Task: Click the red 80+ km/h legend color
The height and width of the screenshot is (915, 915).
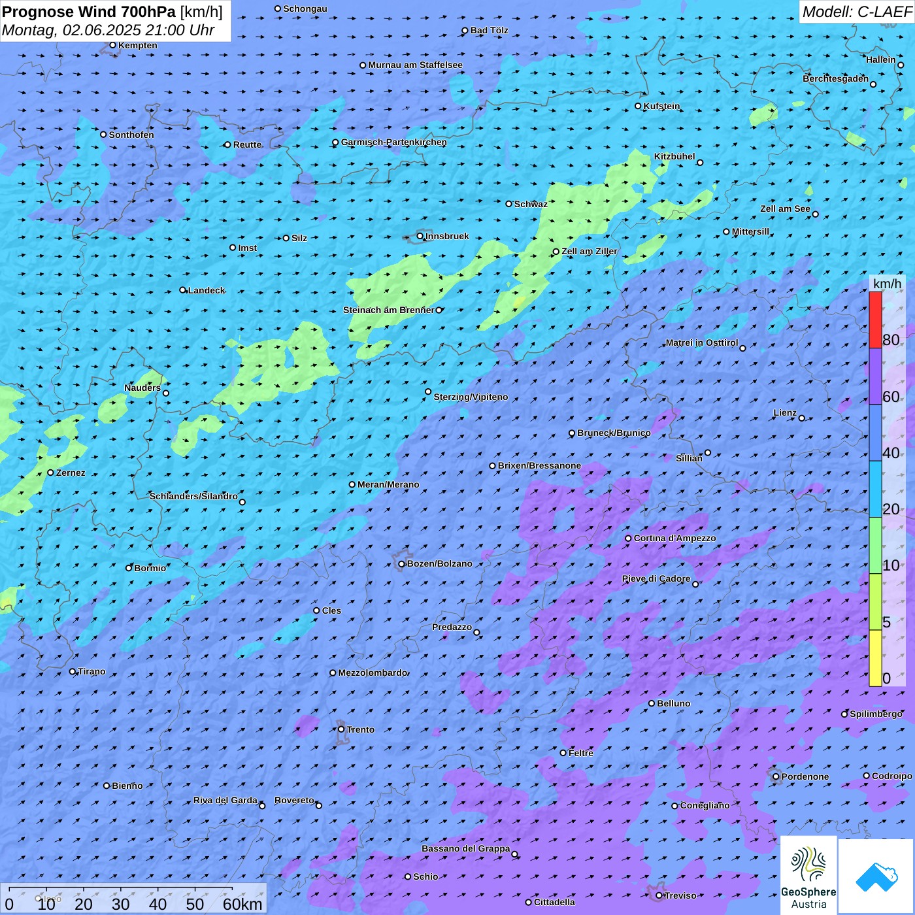Action: [x=875, y=320]
